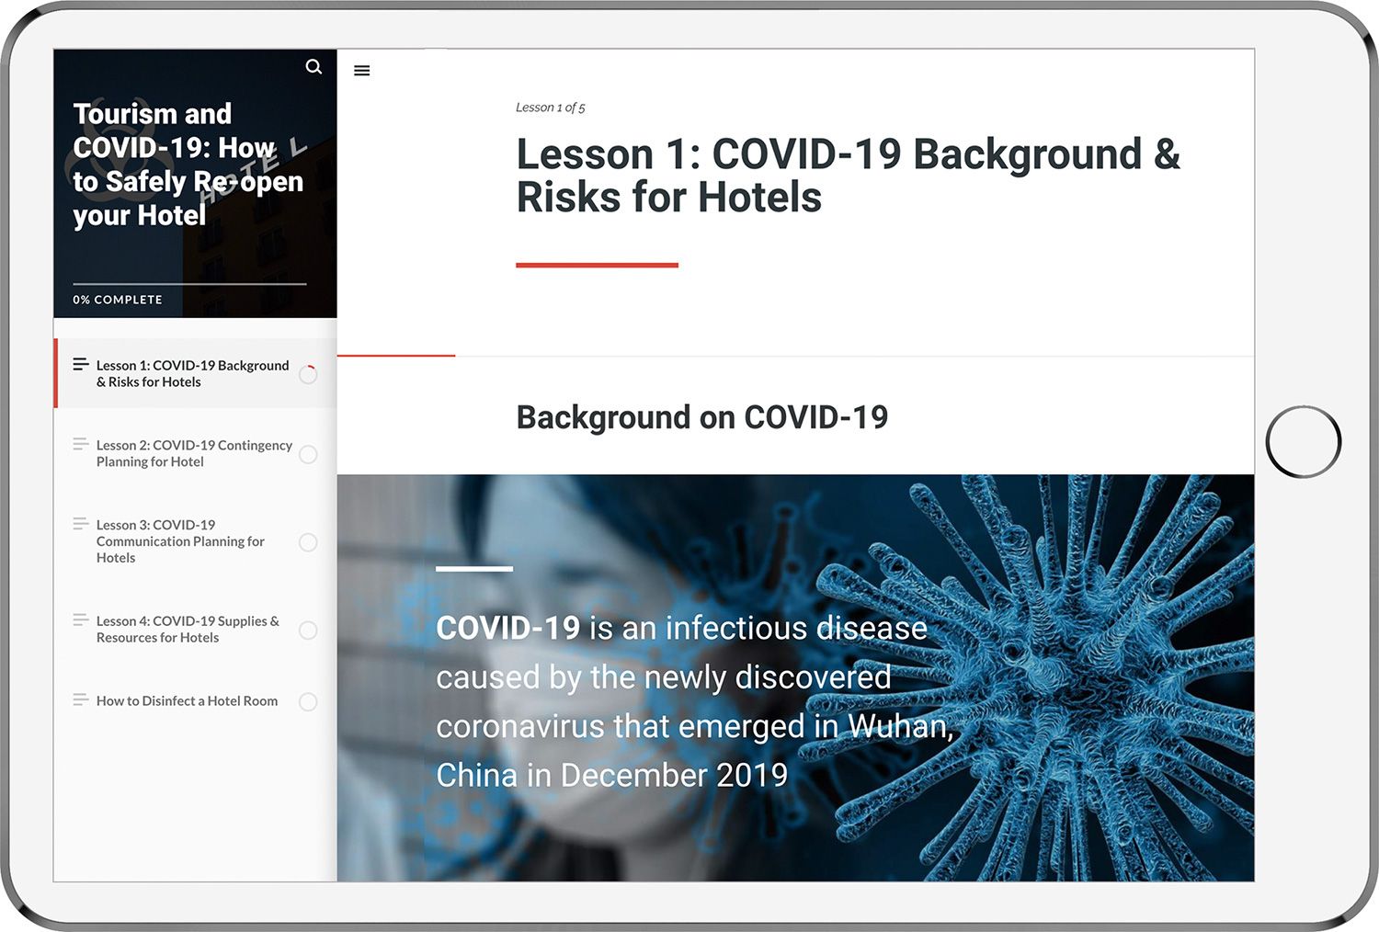This screenshot has width=1379, height=932.
Task: Click the Disinfect Hotel Room list icon
Action: point(81,700)
